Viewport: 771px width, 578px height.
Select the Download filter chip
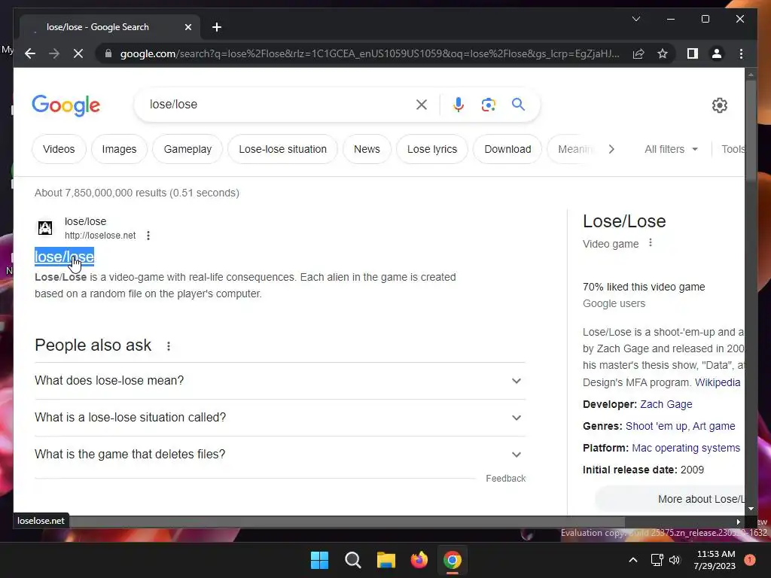click(507, 149)
